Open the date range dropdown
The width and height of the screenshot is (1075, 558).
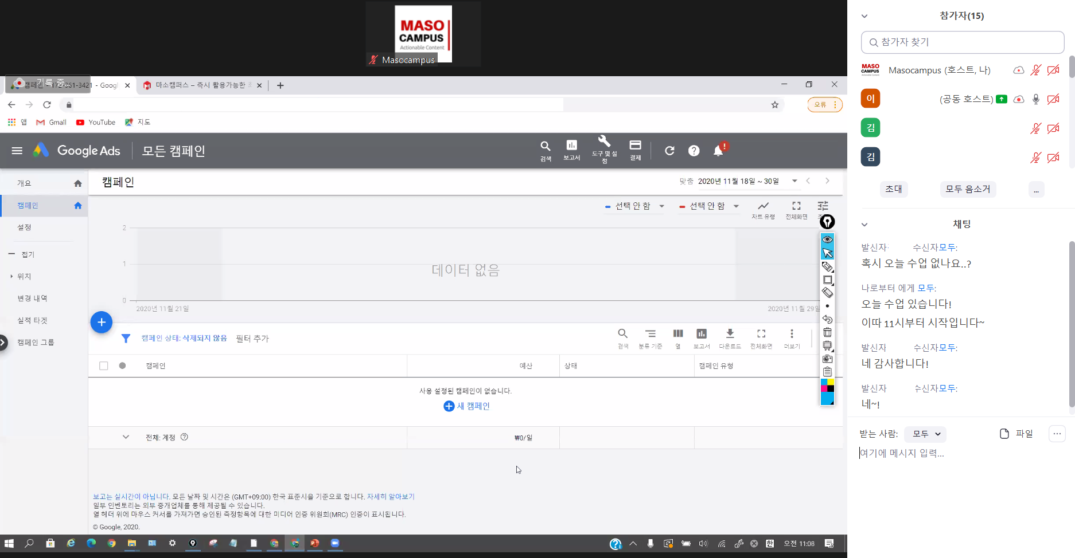point(794,181)
